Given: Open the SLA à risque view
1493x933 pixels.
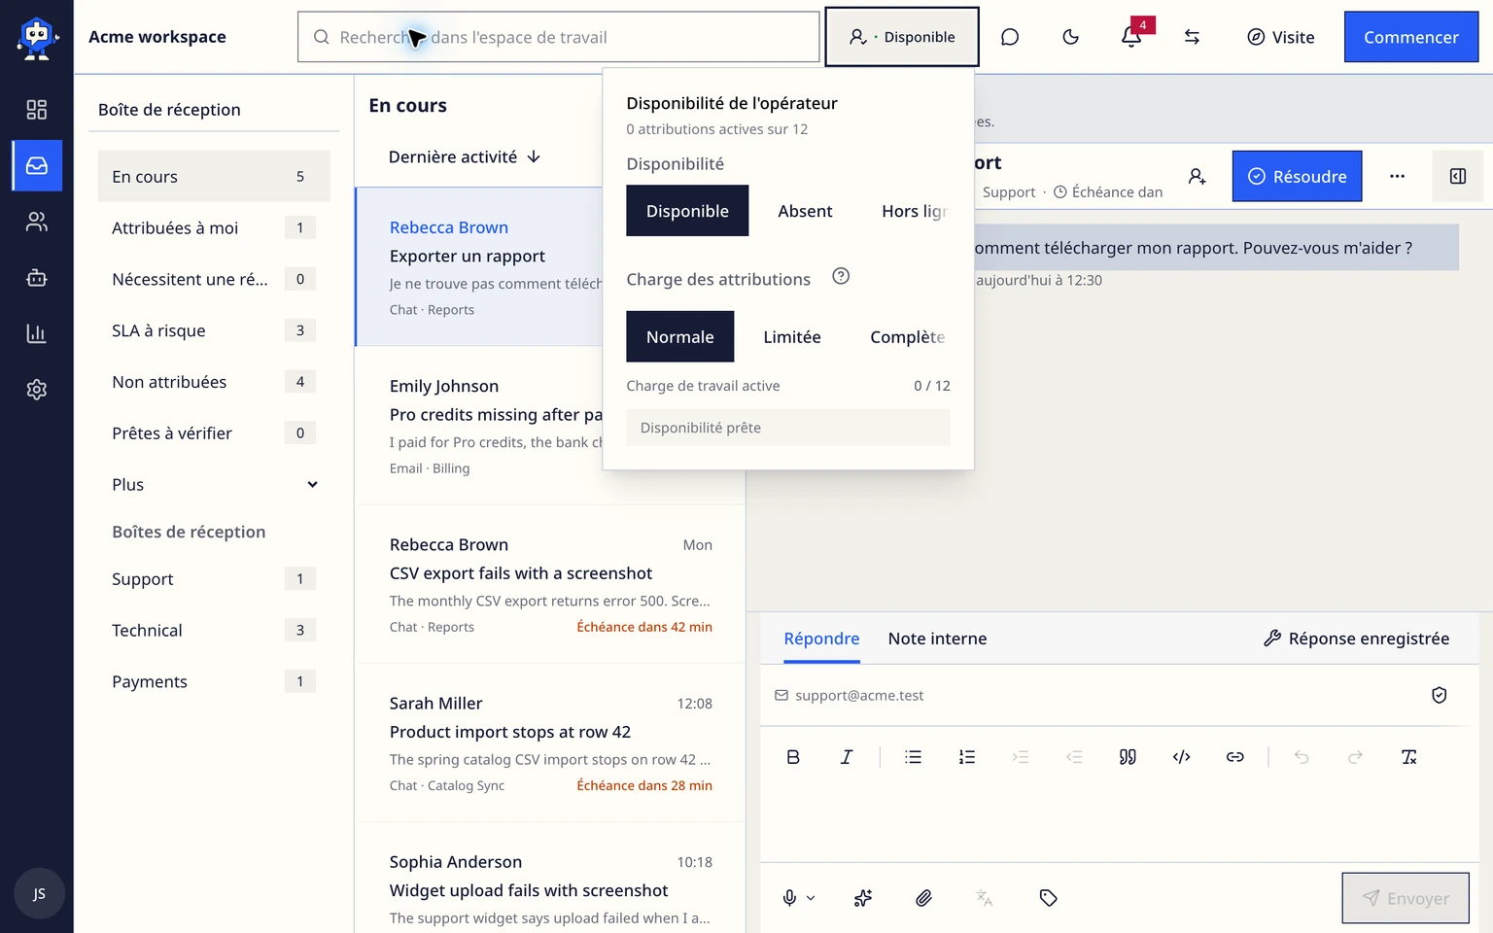Looking at the screenshot, I should [214, 330].
